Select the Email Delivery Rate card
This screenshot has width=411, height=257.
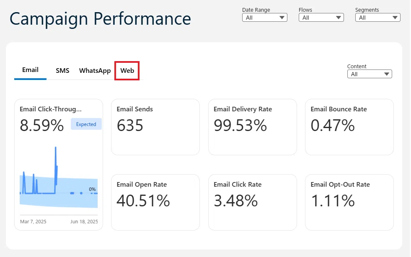click(252, 127)
